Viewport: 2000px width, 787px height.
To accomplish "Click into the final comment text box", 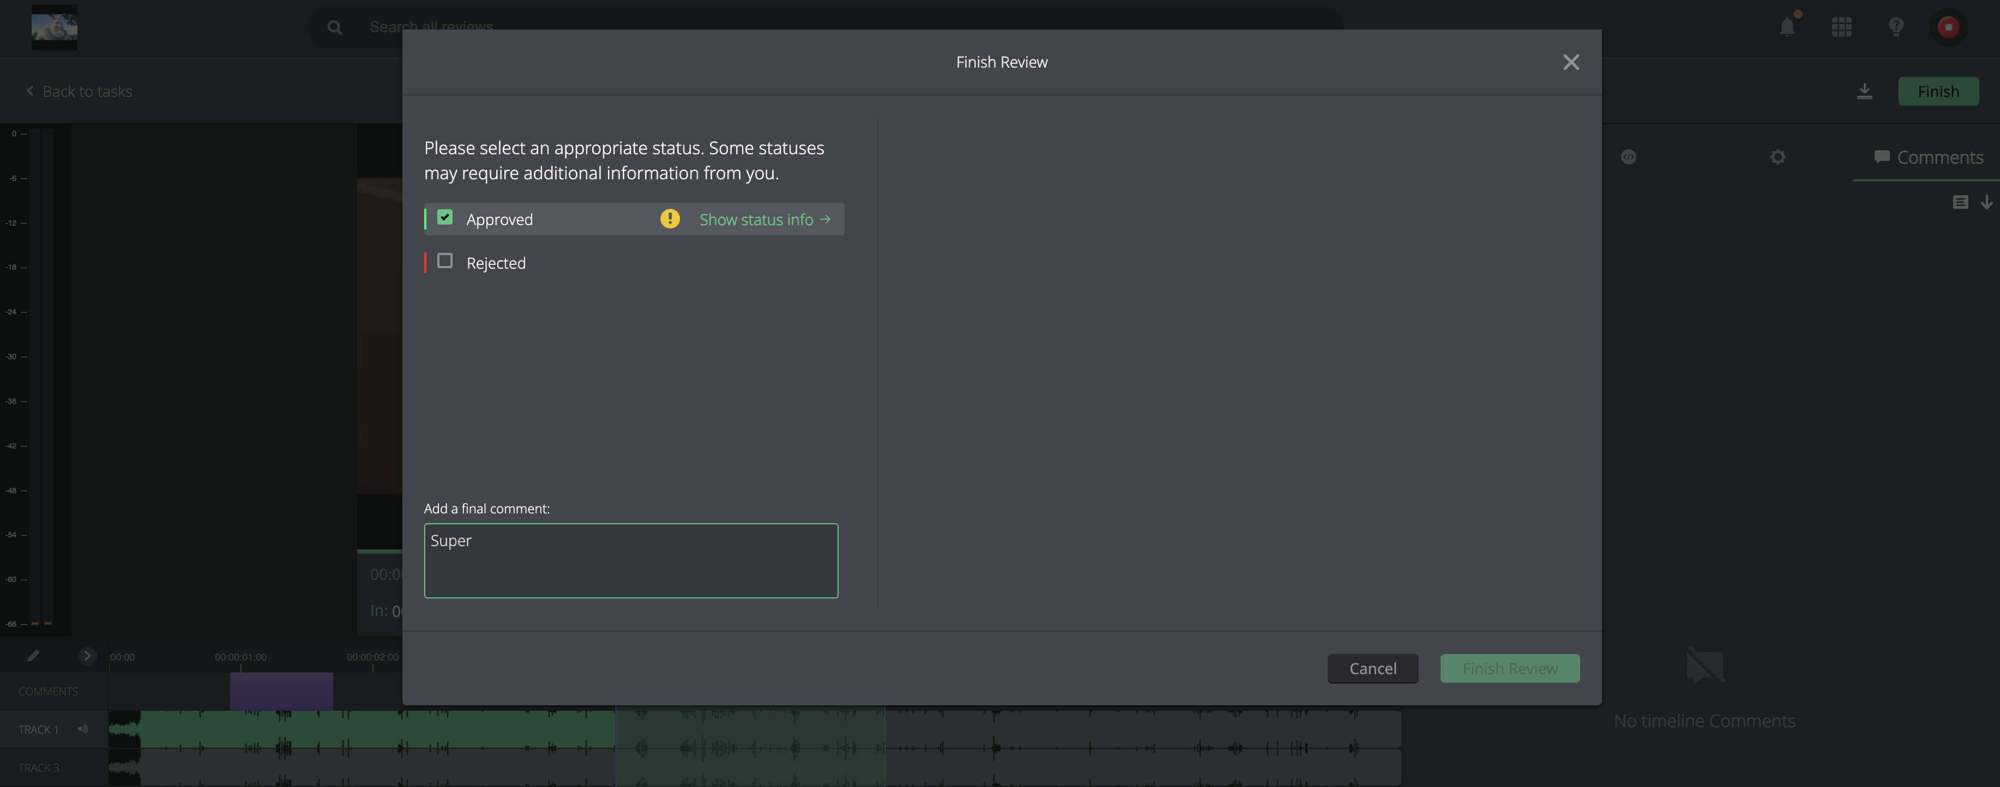I will point(630,560).
